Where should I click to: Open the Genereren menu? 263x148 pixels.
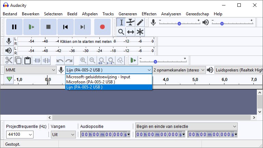128,14
